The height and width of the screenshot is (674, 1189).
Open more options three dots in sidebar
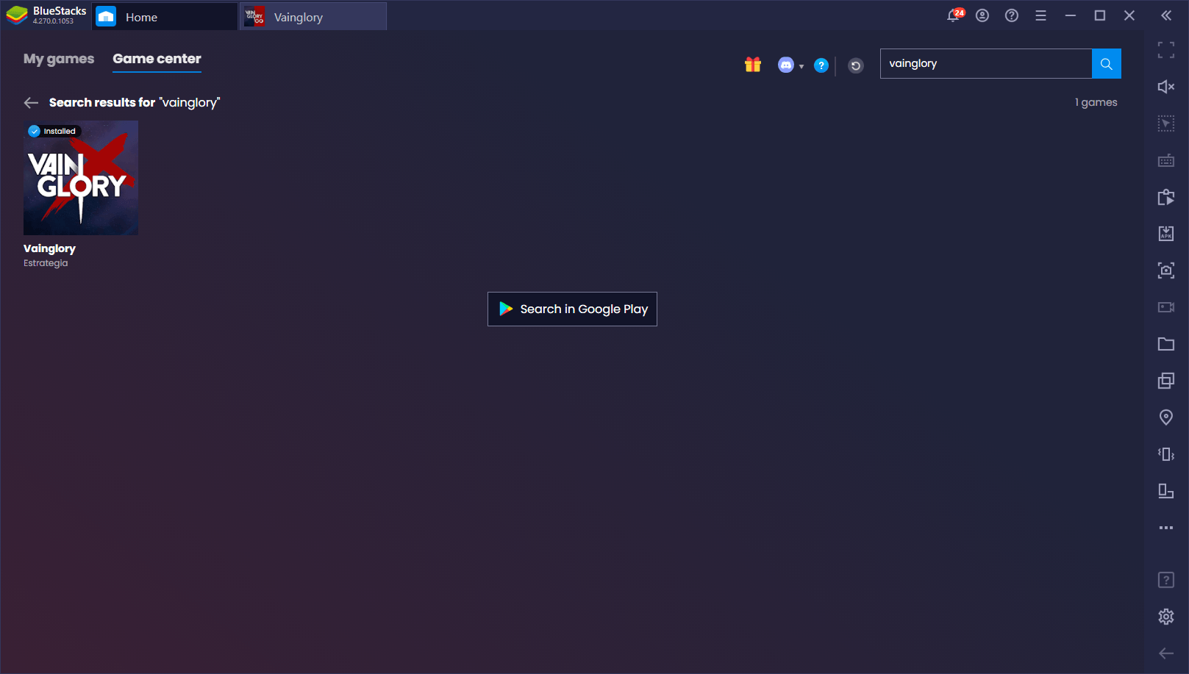[x=1166, y=528]
